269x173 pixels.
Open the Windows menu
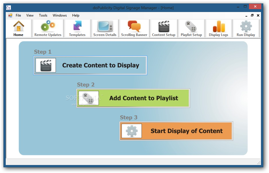(x=60, y=15)
